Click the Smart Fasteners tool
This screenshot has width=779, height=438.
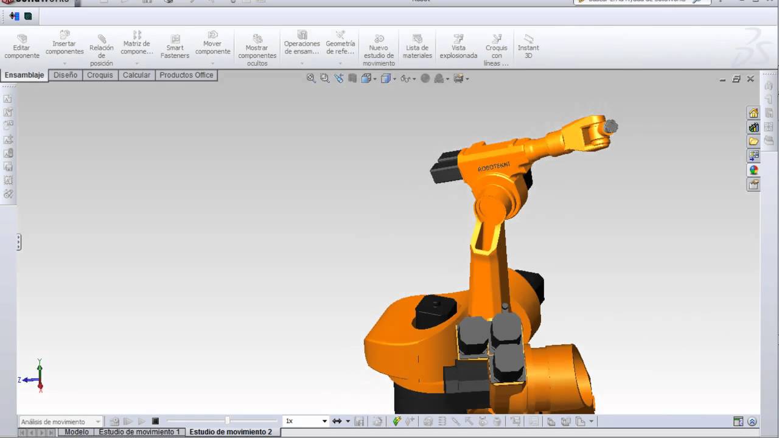pos(175,47)
